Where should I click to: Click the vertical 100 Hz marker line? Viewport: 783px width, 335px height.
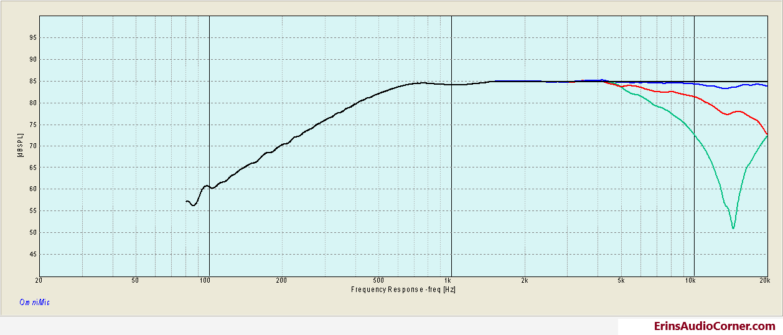[x=209, y=146]
